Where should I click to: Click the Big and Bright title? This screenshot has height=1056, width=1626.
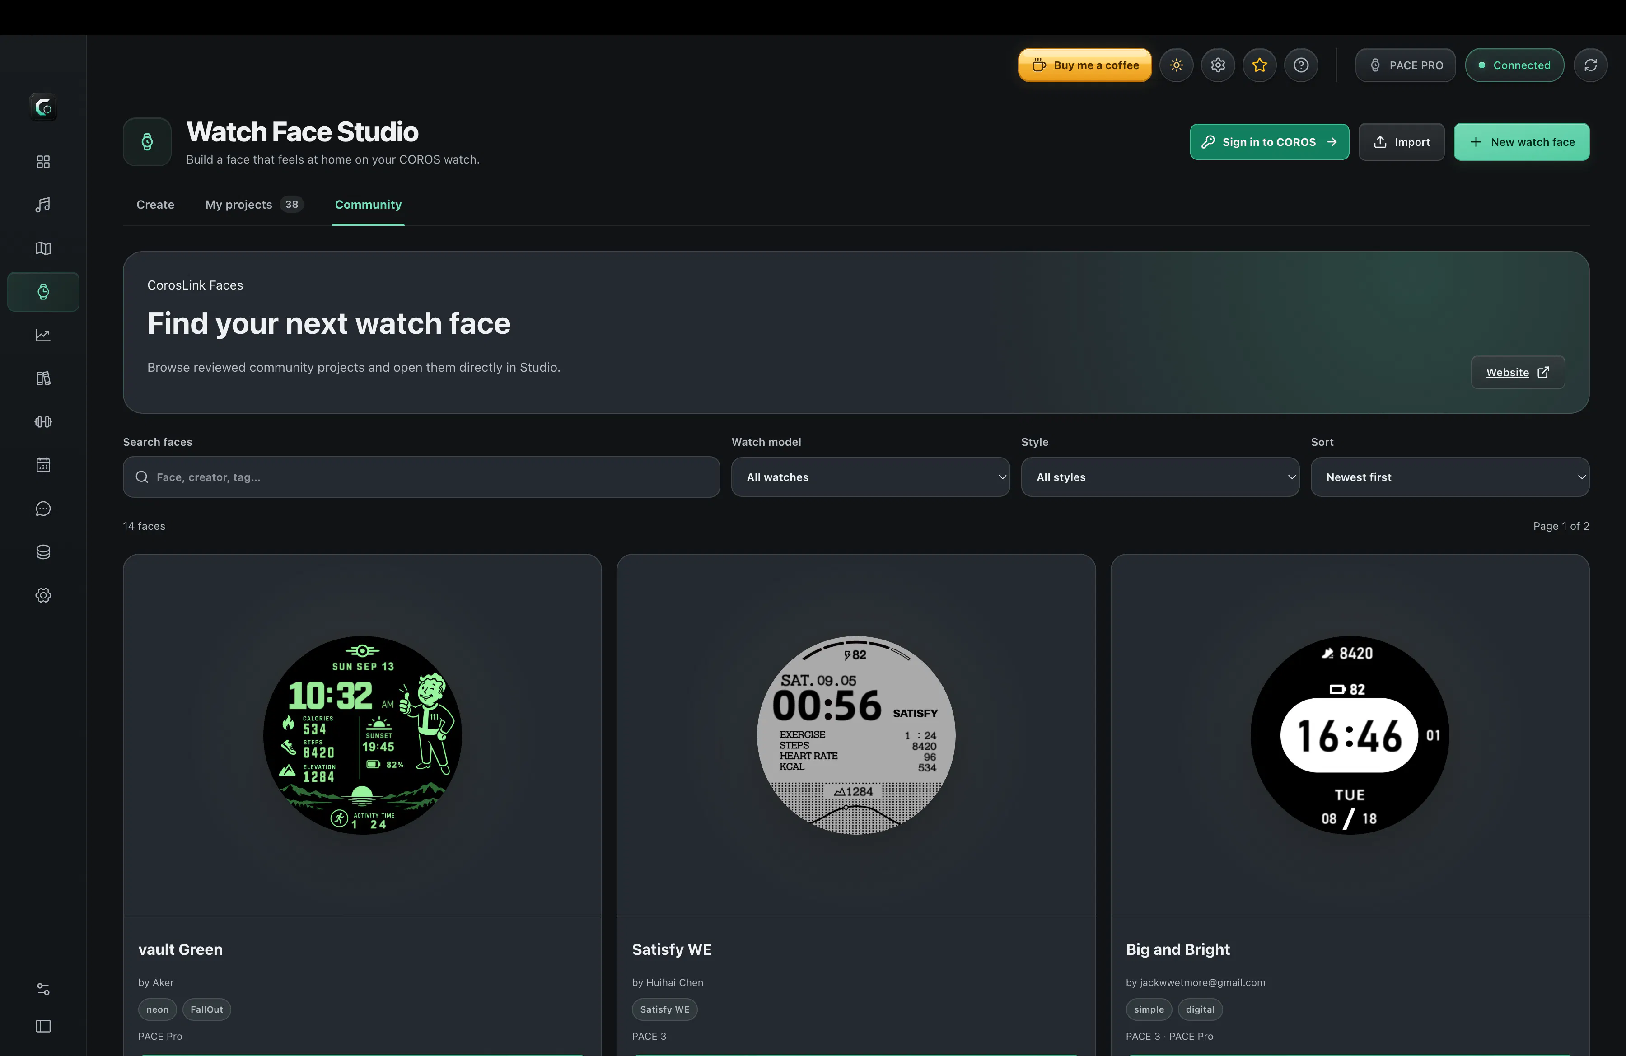pos(1178,949)
